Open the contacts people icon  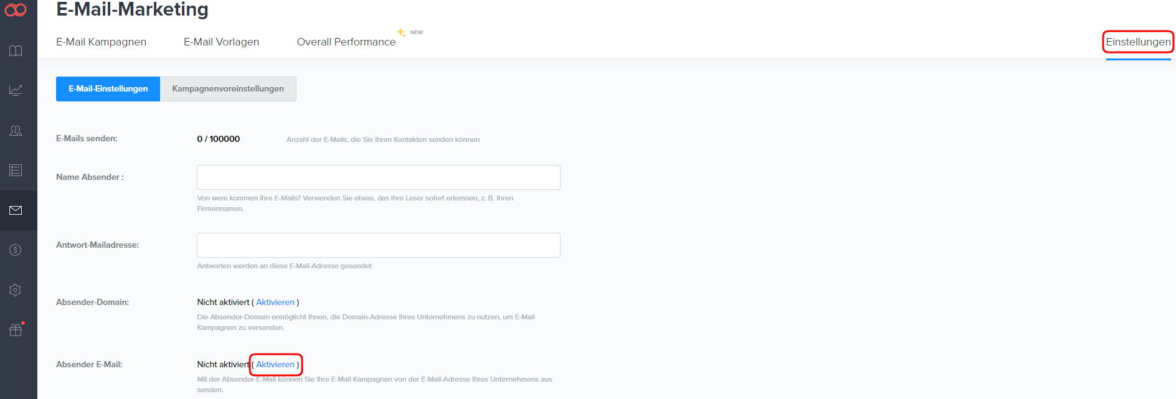tap(16, 131)
